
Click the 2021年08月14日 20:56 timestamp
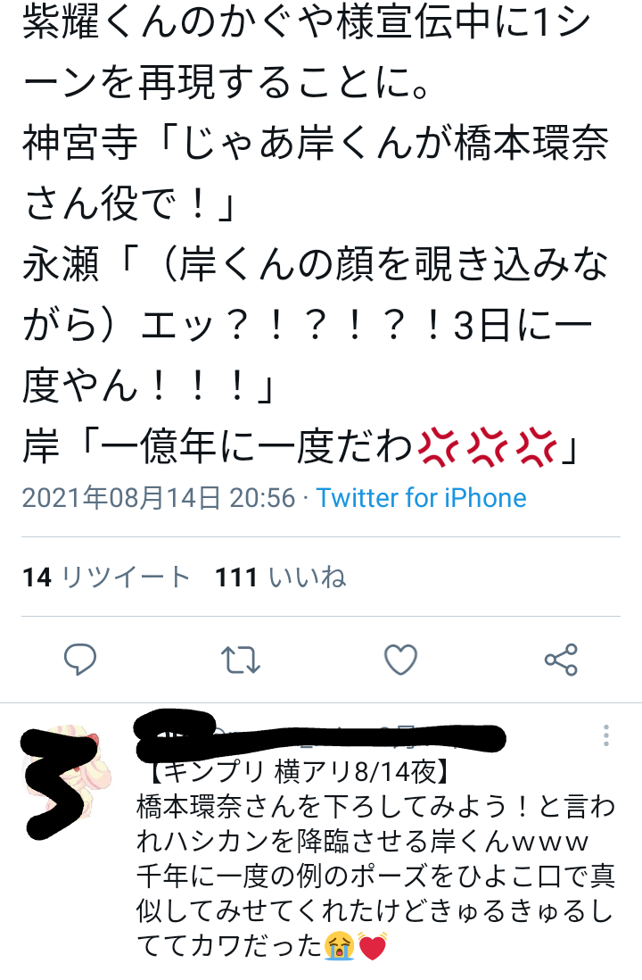tap(159, 498)
